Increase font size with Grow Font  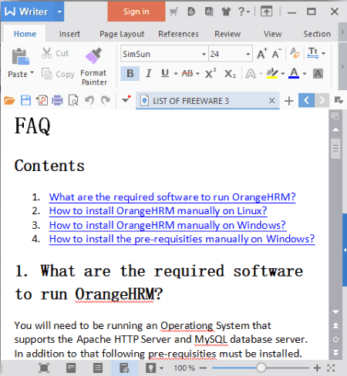[262, 54]
